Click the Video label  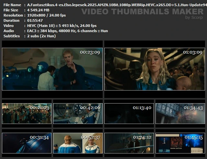pos(8,26)
